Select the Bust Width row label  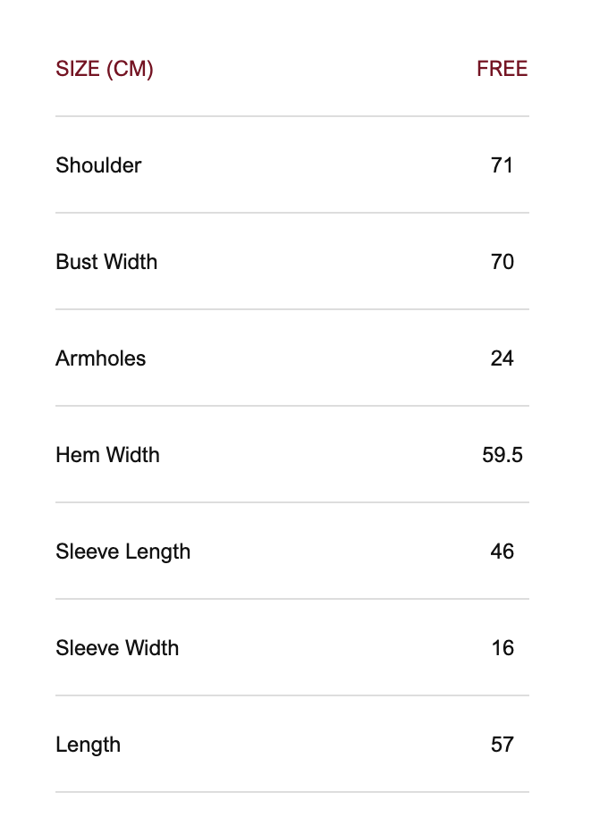point(106,262)
